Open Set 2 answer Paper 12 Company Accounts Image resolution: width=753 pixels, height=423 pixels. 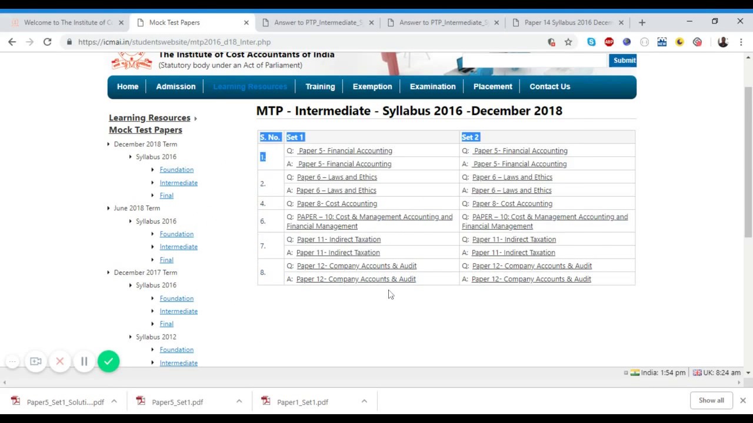[x=531, y=279]
